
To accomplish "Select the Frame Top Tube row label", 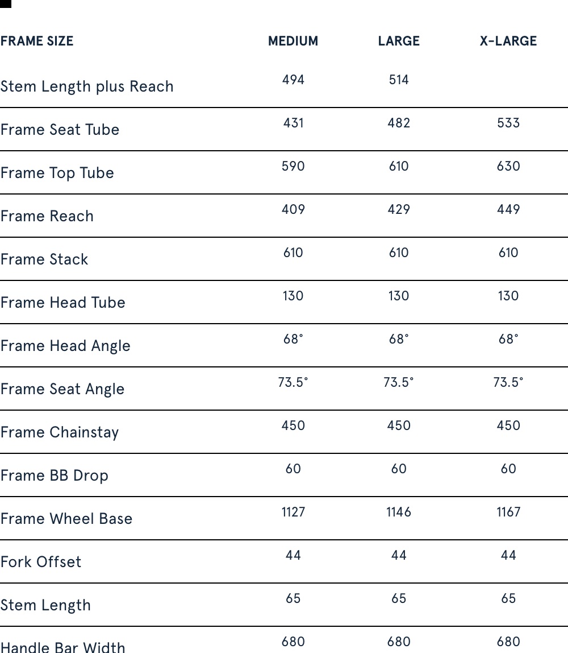I will 57,173.
